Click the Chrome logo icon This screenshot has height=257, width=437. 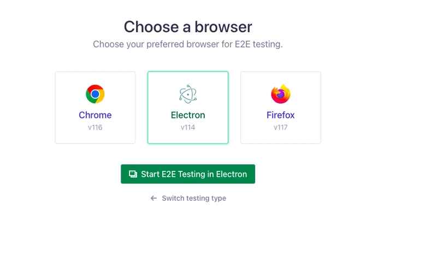95,94
